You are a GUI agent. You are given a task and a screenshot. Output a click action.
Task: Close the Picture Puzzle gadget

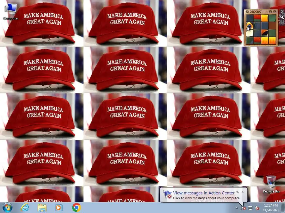(282, 12)
